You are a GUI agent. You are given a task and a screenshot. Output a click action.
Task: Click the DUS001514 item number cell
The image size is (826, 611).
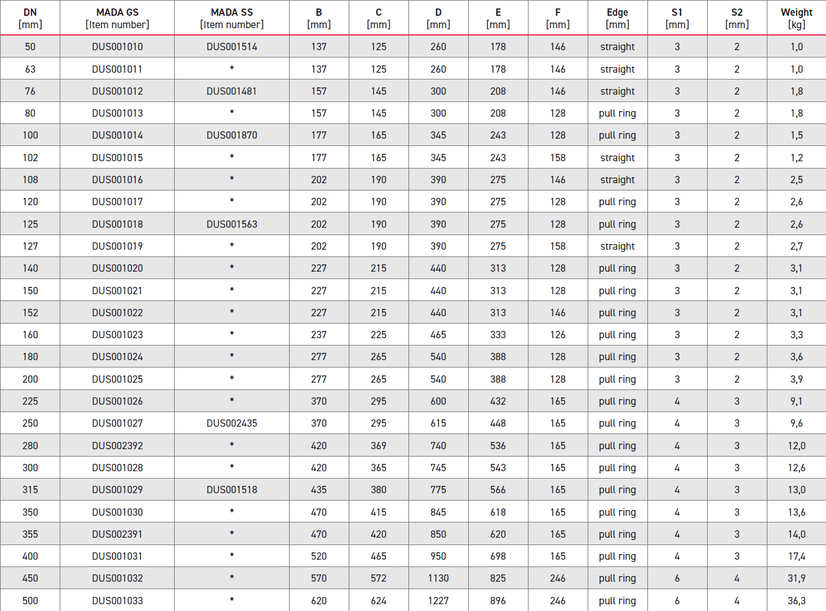232,47
